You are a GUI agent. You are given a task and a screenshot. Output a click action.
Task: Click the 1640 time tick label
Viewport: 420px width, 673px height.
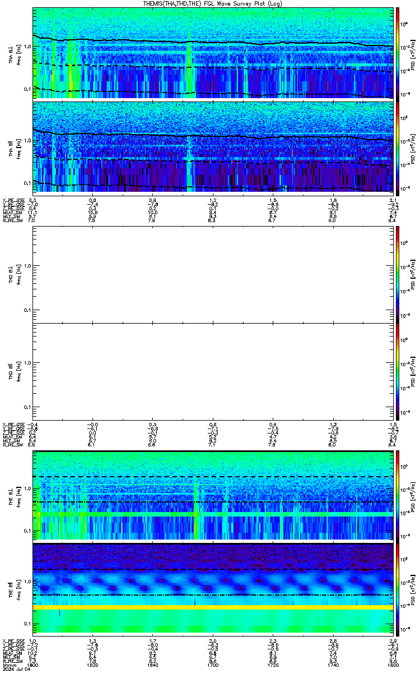(153, 664)
